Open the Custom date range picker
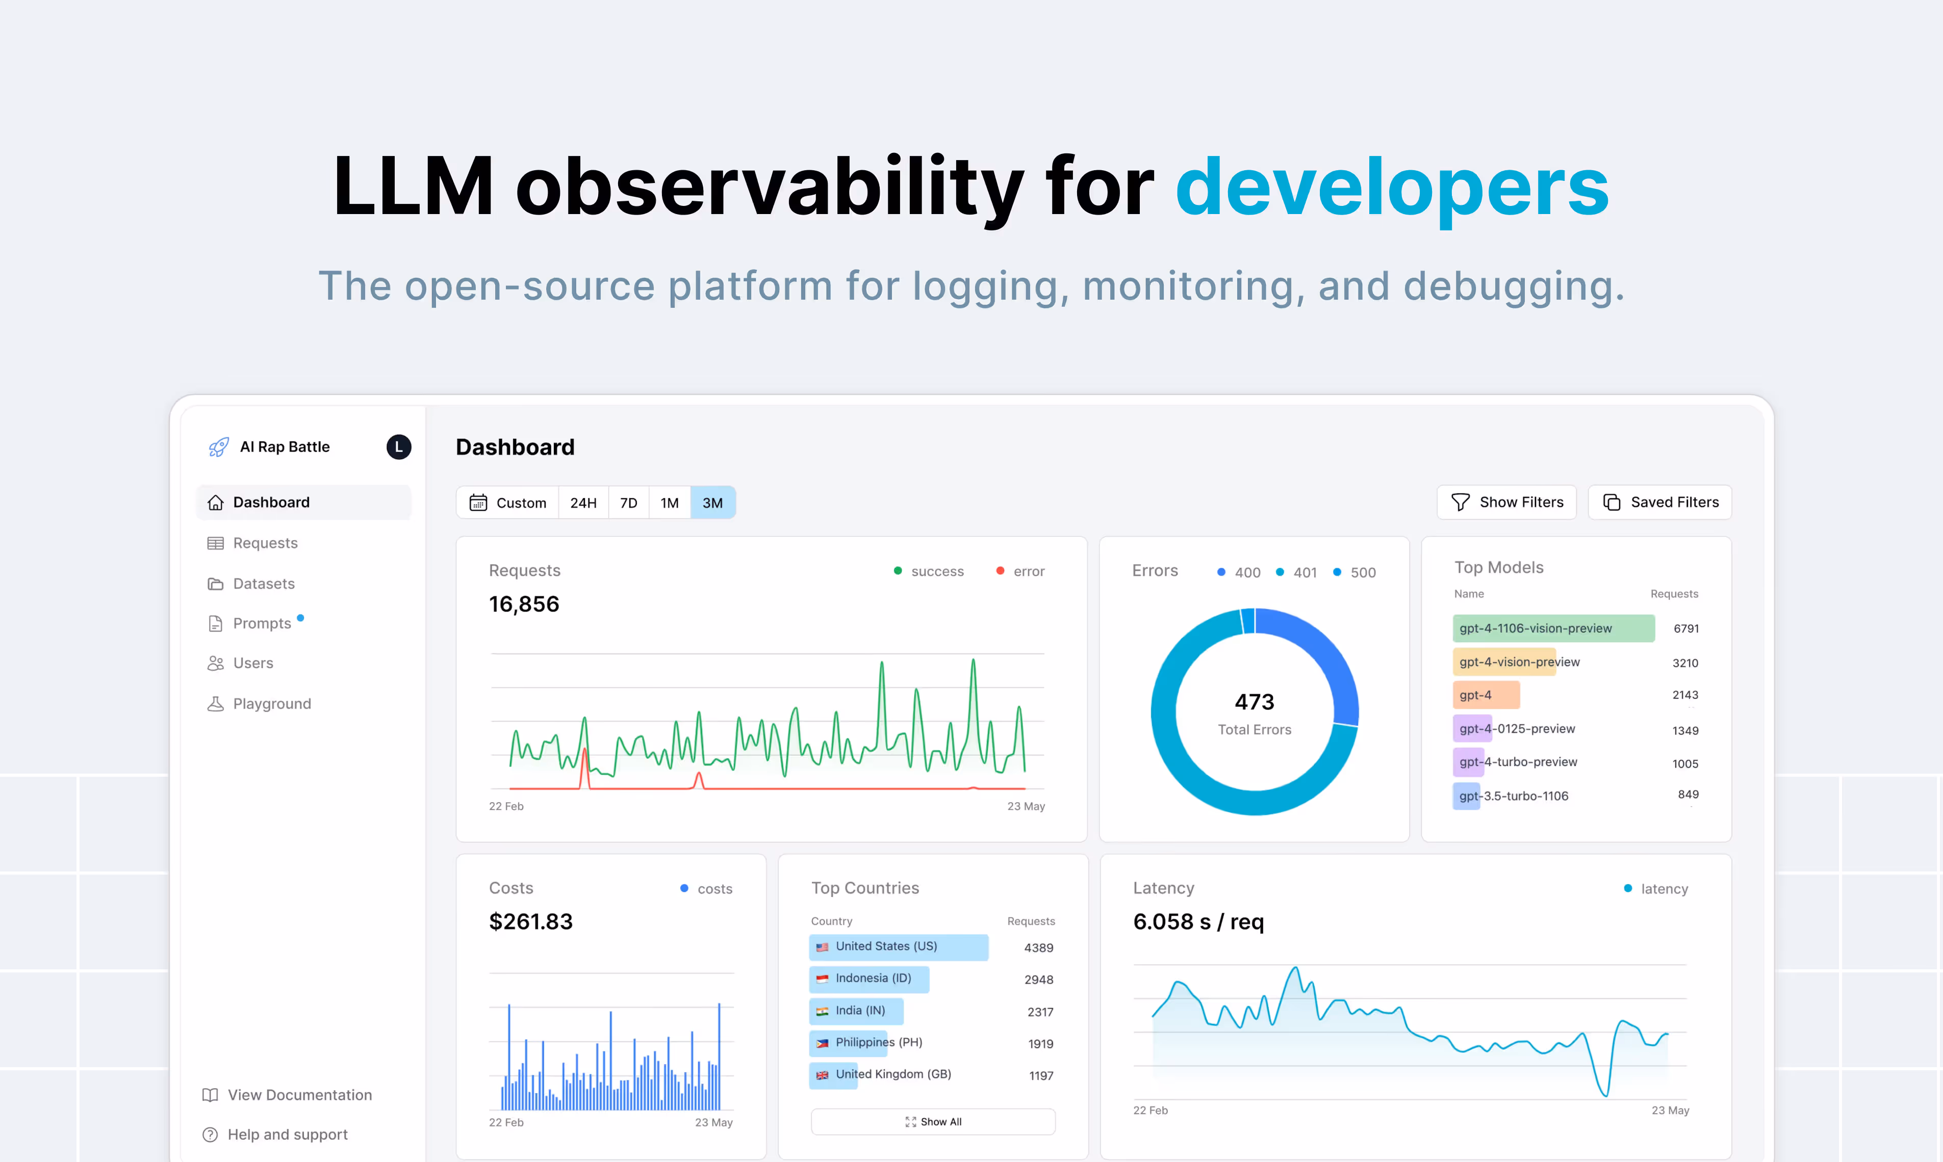The width and height of the screenshot is (1943, 1162). (x=508, y=503)
